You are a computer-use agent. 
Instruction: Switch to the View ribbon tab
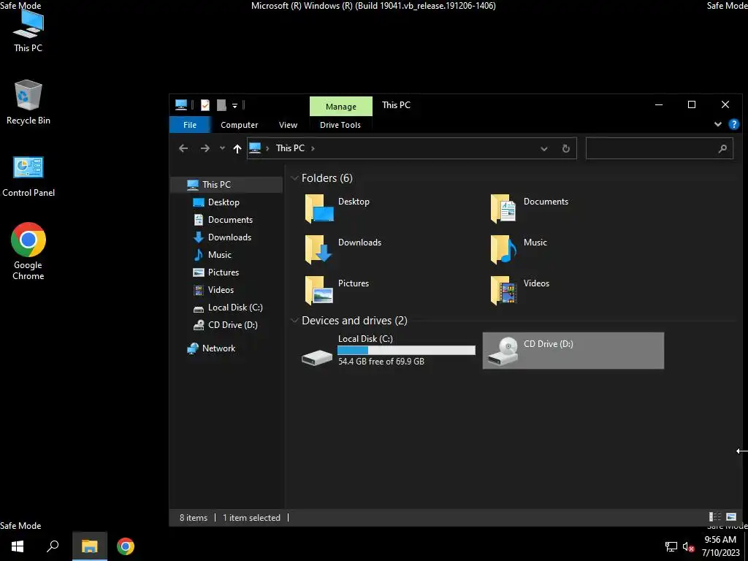288,125
